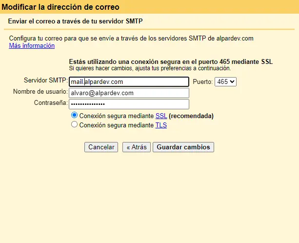
Task: Click the Puerto label
Action: [203, 82]
